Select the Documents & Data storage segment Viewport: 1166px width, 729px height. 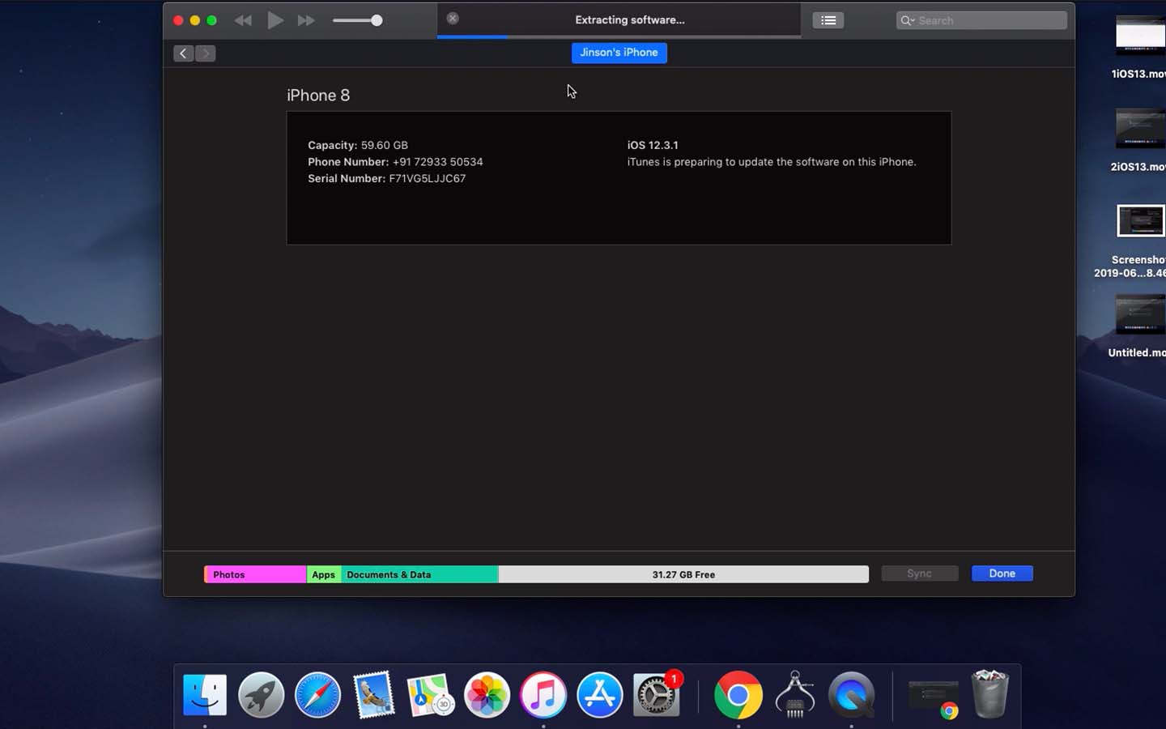[x=419, y=574]
